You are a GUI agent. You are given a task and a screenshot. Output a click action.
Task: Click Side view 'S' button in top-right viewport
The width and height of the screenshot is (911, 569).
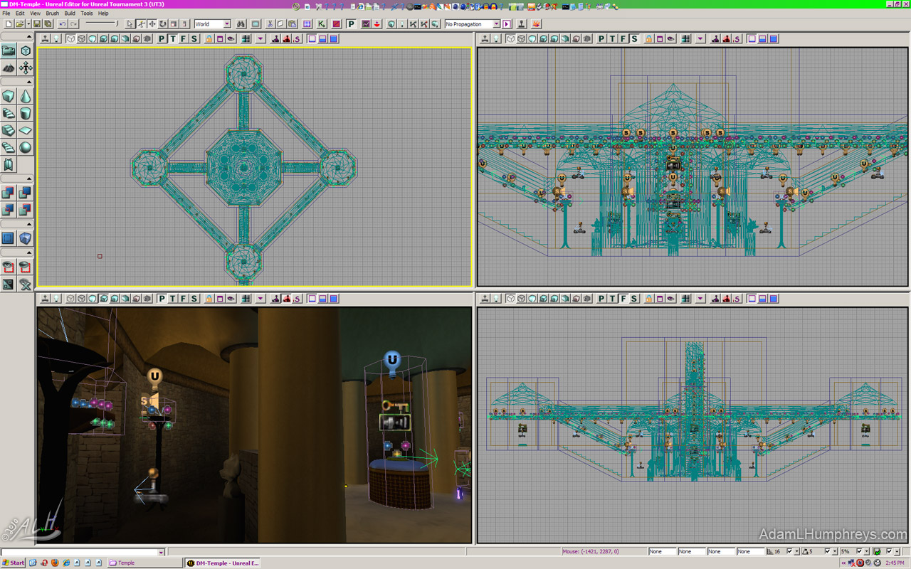(634, 39)
